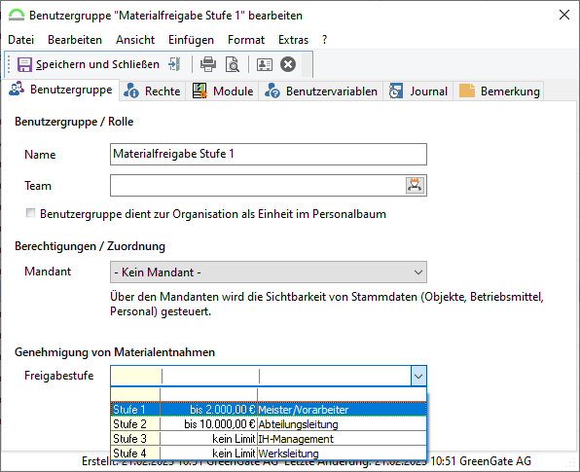This screenshot has width=580, height=472.
Task: Select Stufe 2 Abteilungsleitung option
Action: 269,424
